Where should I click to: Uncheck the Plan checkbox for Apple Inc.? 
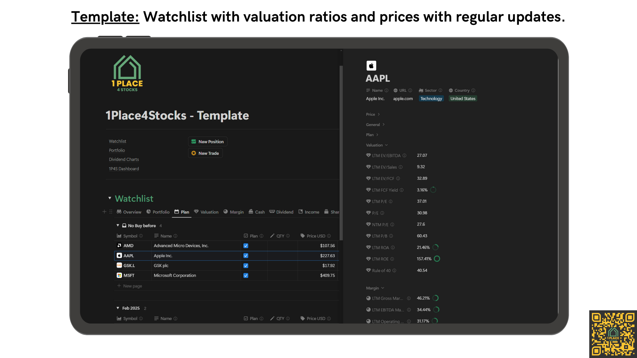tap(246, 256)
